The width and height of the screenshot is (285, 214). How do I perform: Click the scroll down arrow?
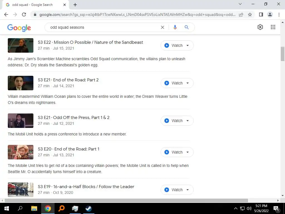pyautogui.click(x=282, y=196)
